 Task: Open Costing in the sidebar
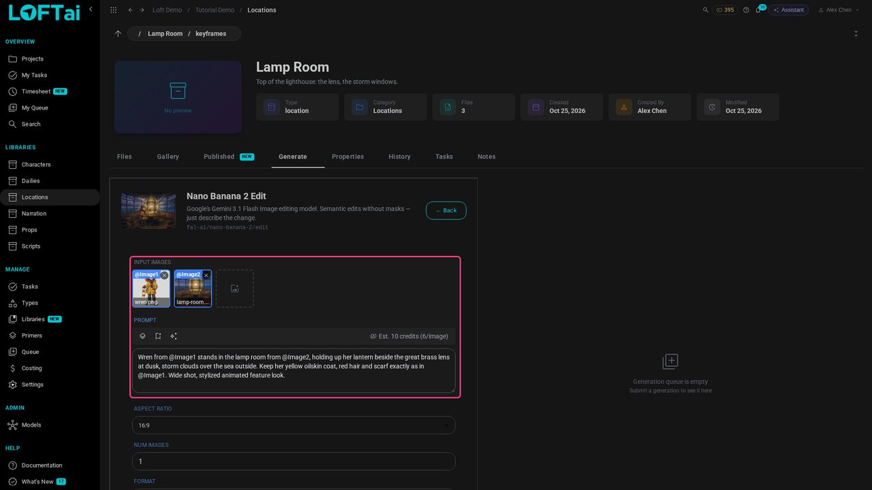coord(50,368)
